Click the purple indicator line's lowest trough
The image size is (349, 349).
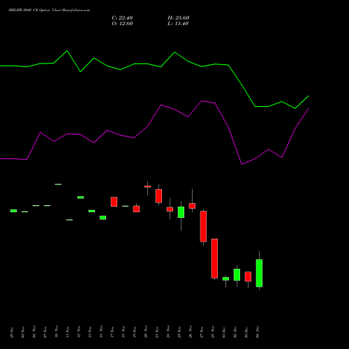pos(242,164)
